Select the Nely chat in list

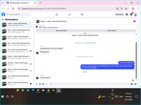click(x=17, y=31)
